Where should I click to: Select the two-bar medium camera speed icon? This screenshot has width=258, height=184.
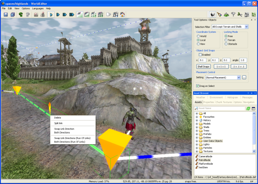click(58, 15)
